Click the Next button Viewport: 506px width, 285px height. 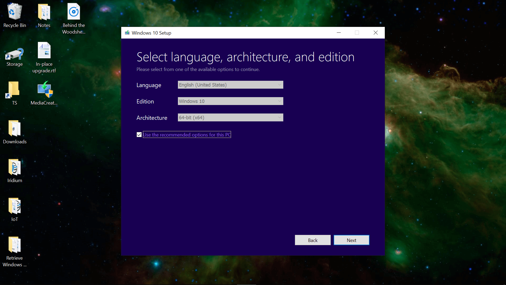(x=351, y=240)
